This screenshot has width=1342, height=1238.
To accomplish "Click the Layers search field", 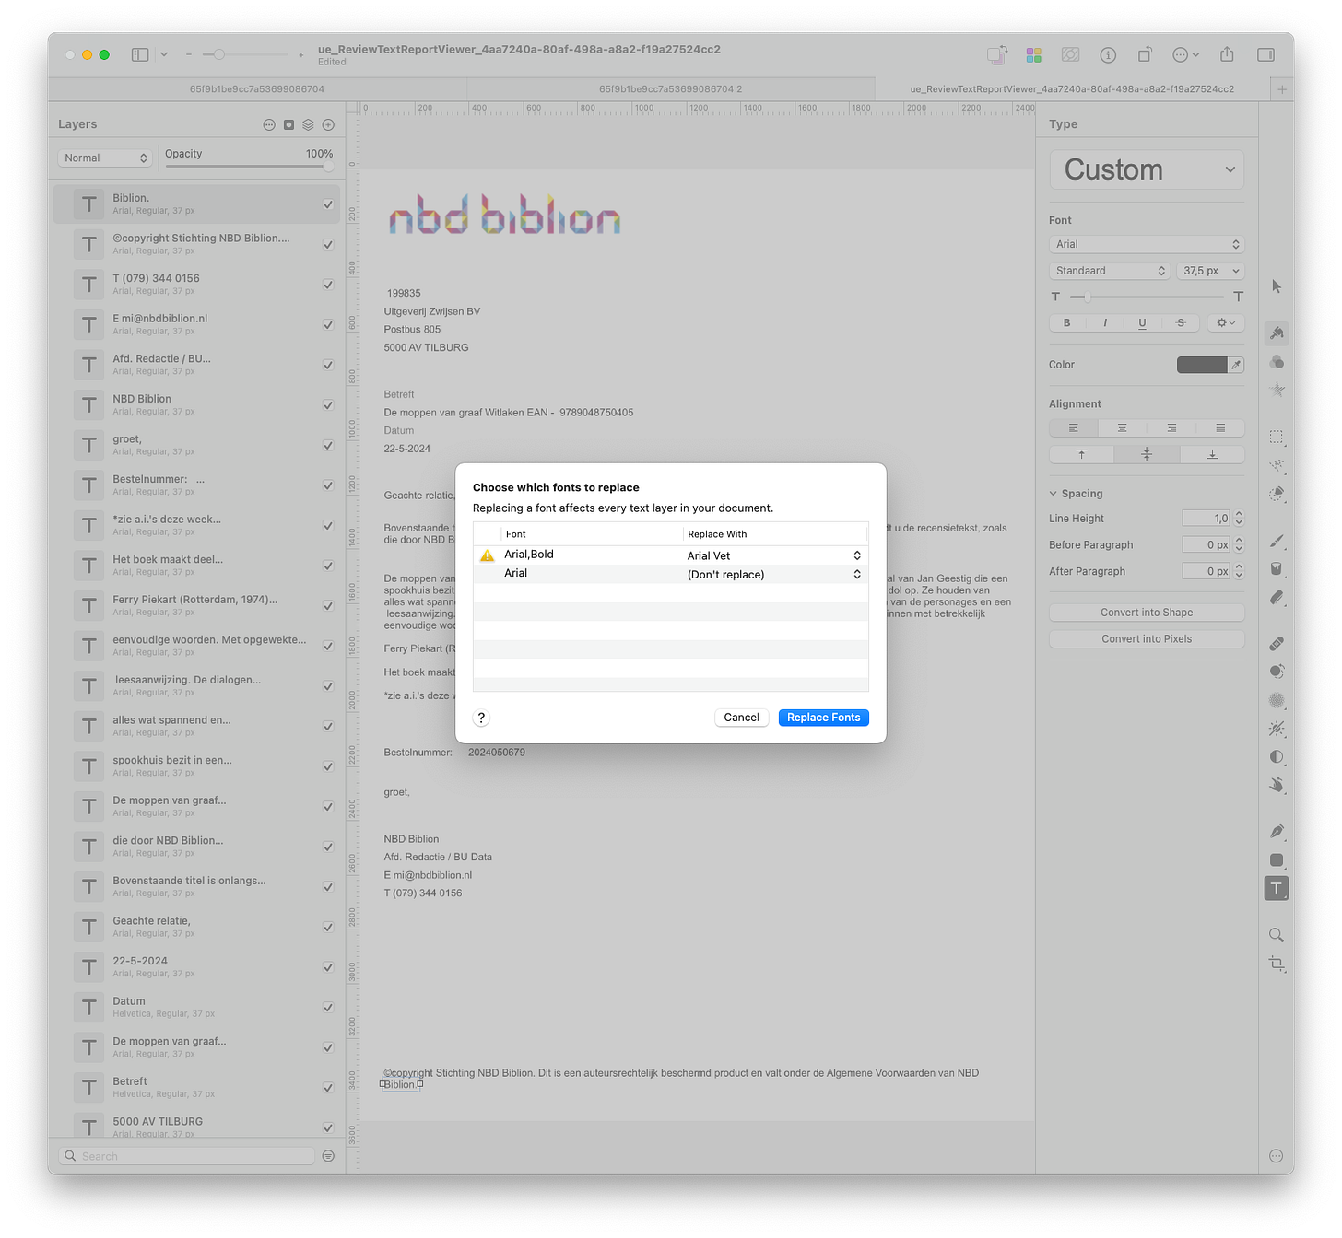I will [188, 1156].
